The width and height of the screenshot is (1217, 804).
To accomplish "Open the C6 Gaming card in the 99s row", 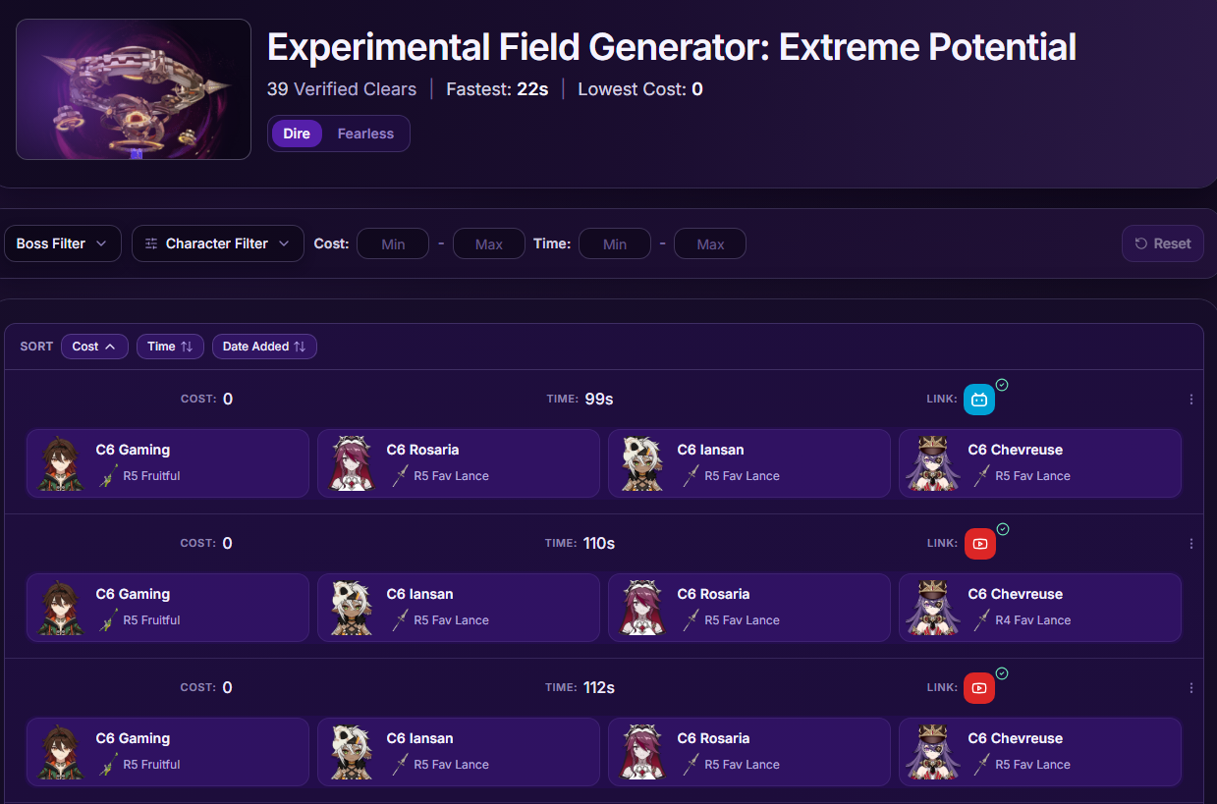I will coord(168,463).
